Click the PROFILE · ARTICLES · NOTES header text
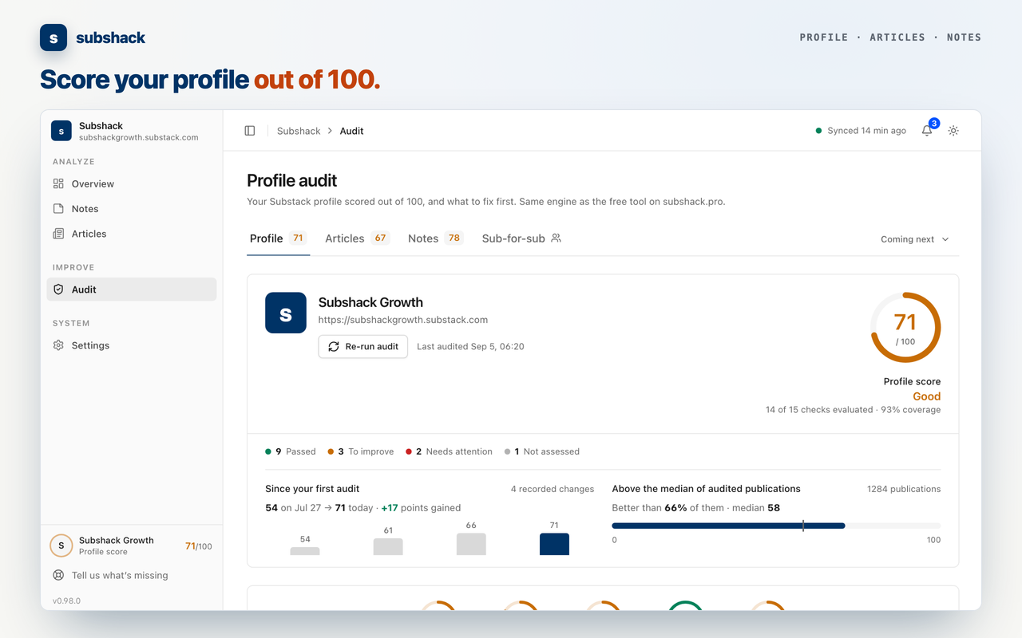The width and height of the screenshot is (1022, 638). (890, 37)
